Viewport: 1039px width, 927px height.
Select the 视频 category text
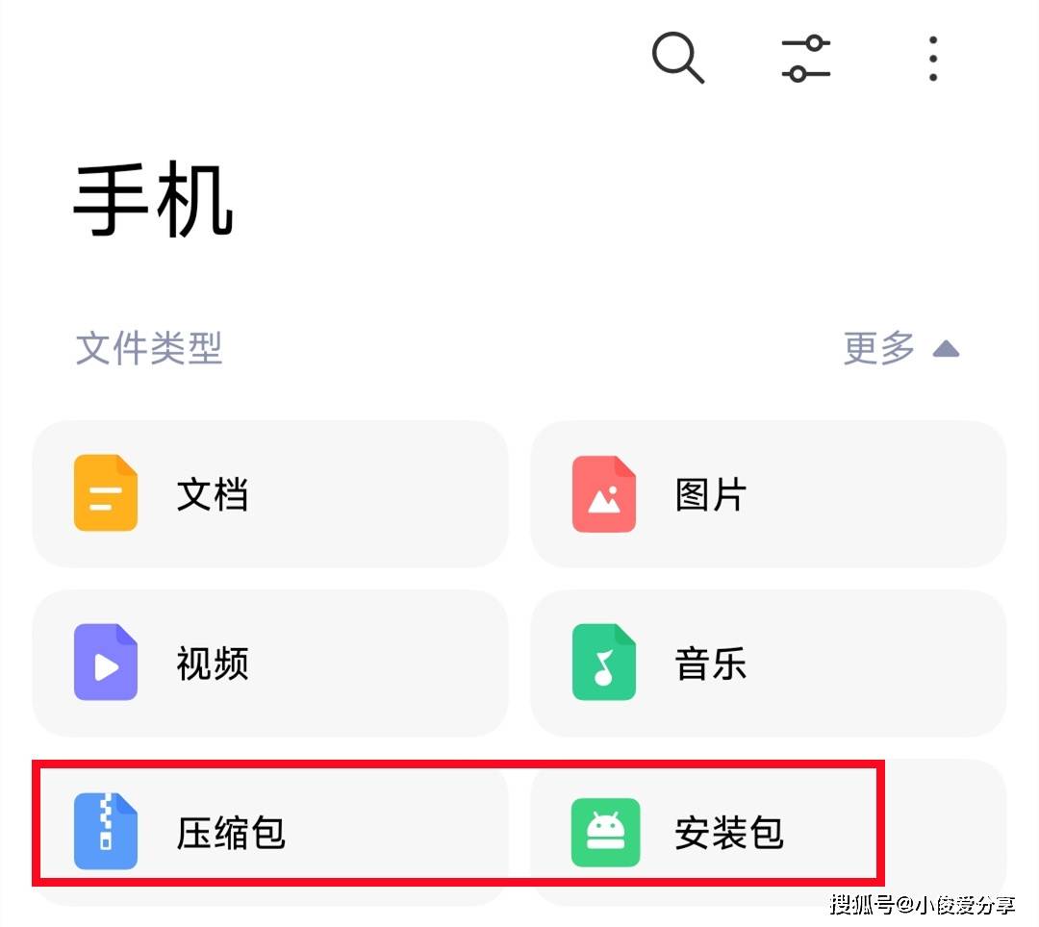point(212,663)
